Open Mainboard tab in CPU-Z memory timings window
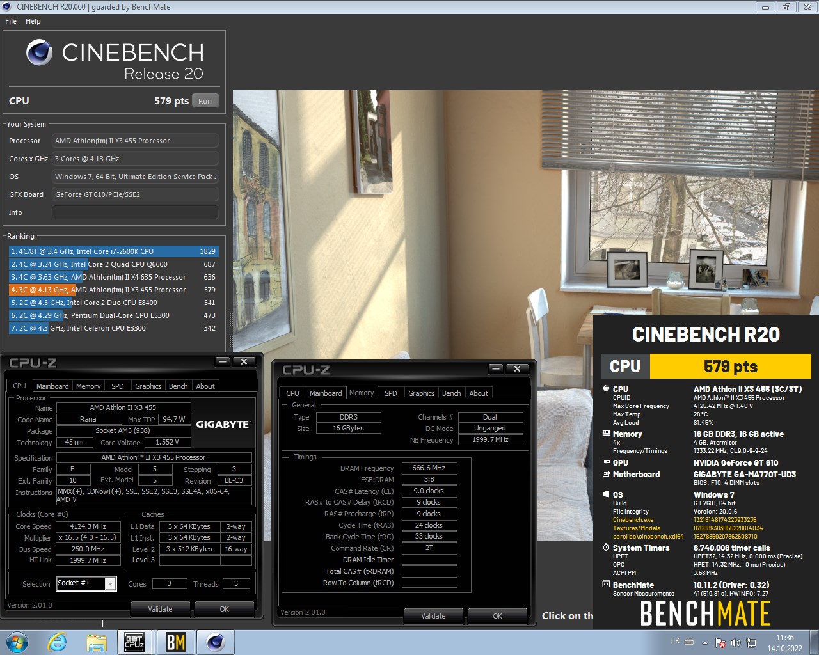The height and width of the screenshot is (655, 819). point(326,393)
